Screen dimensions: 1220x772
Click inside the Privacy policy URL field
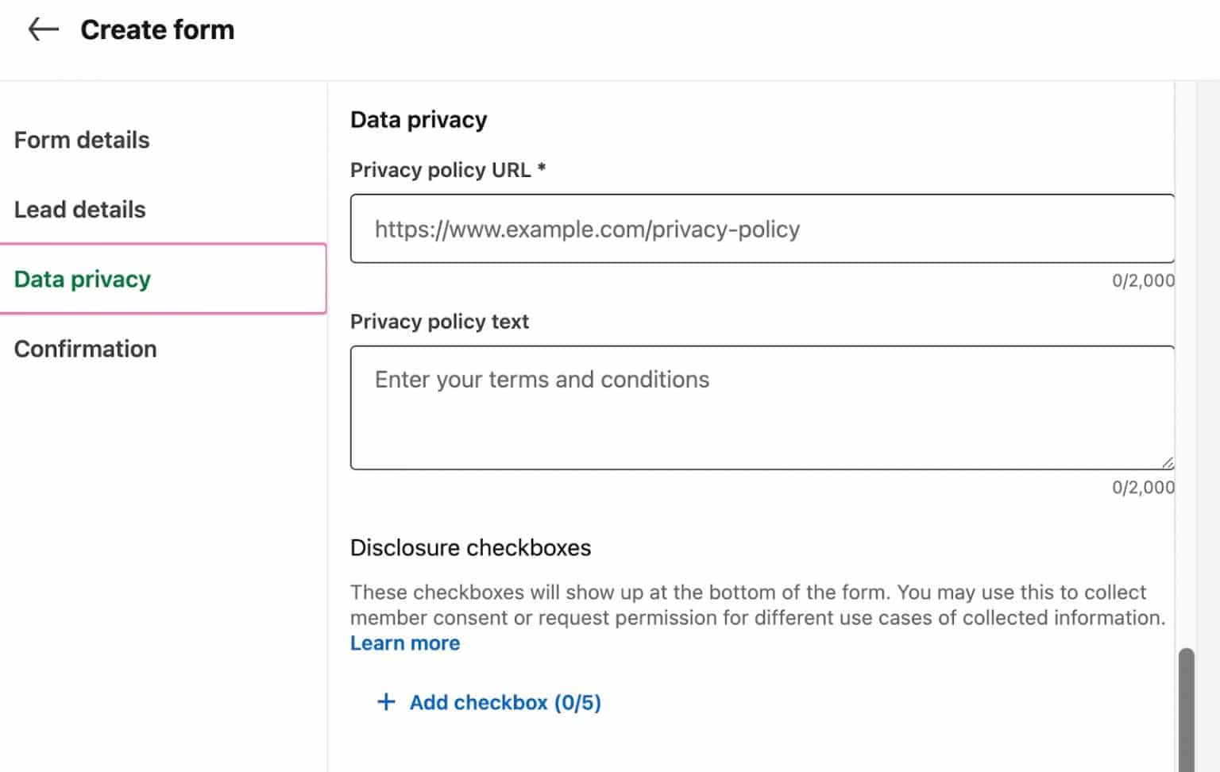[762, 229]
